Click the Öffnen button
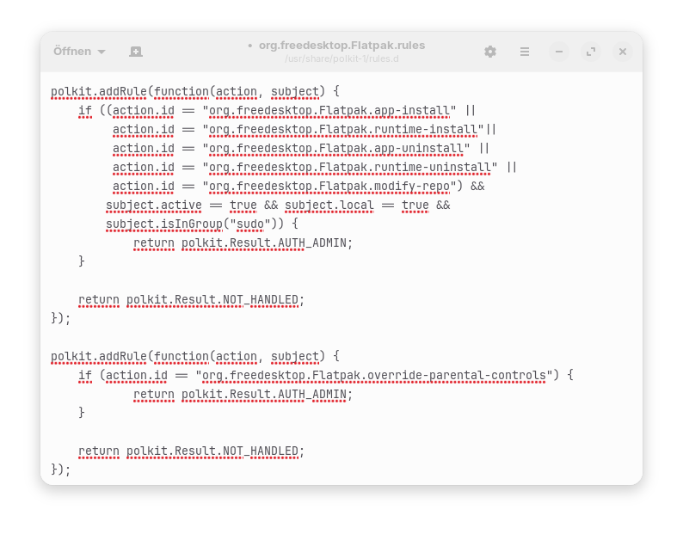This screenshot has height=534, width=683. pos(71,52)
